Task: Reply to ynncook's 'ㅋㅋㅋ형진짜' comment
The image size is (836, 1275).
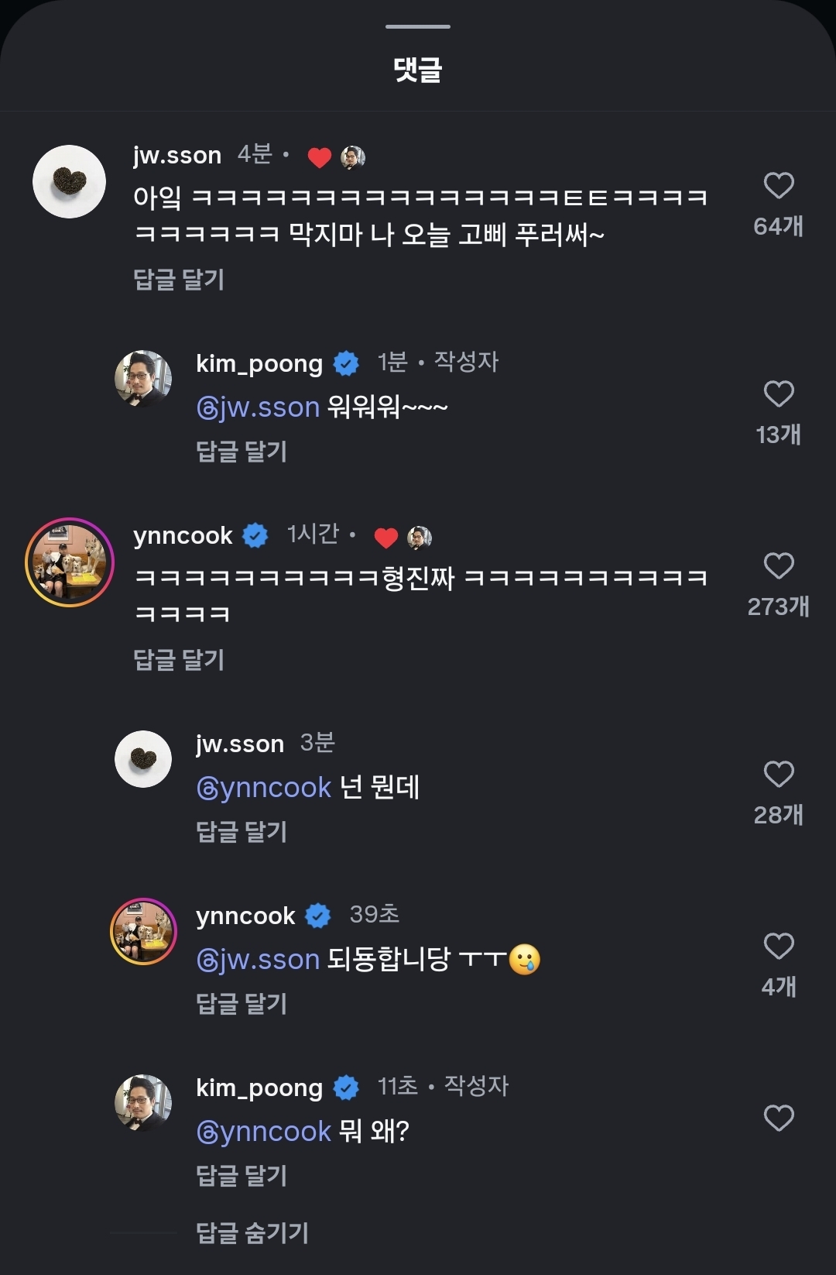Action: tap(179, 660)
